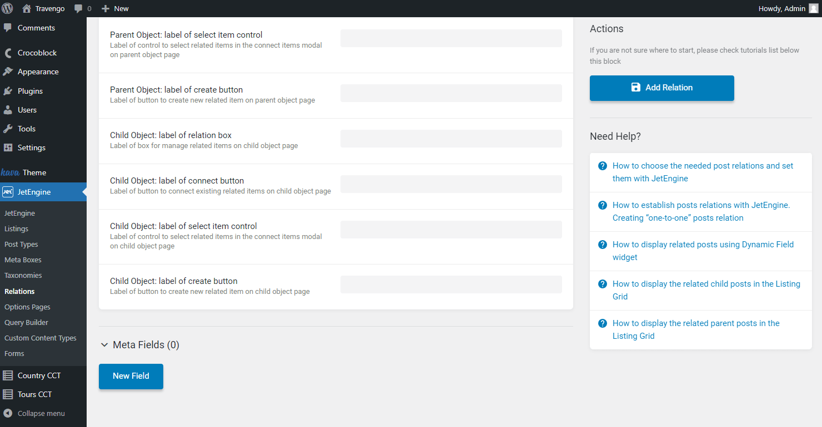Click help icon beside 'choose the needed post relations'
The height and width of the screenshot is (427, 822).
point(602,166)
